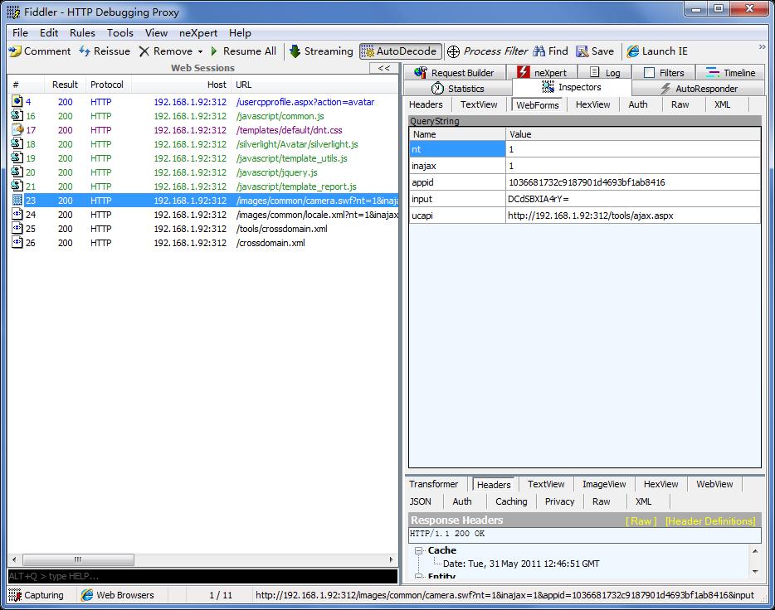Click the Comment toolbar icon
This screenshot has height=610, width=775.
(15, 51)
